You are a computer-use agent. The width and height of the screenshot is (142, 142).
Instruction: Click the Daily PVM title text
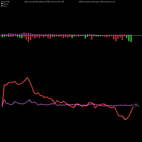5,2
